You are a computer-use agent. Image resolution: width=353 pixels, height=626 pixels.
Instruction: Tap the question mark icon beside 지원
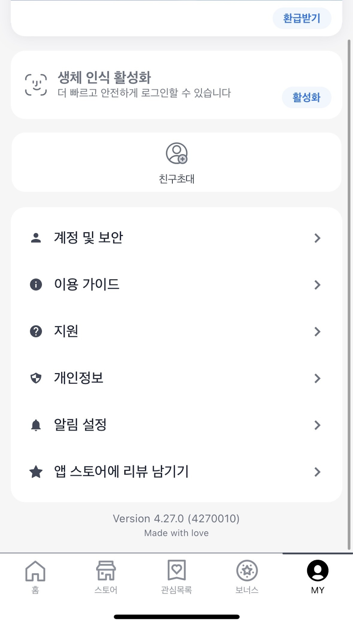click(36, 331)
